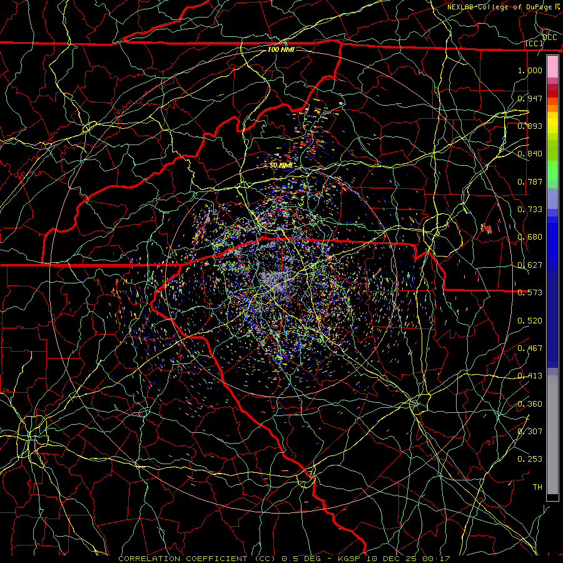Click the 0.627 scale value

[x=530, y=265]
